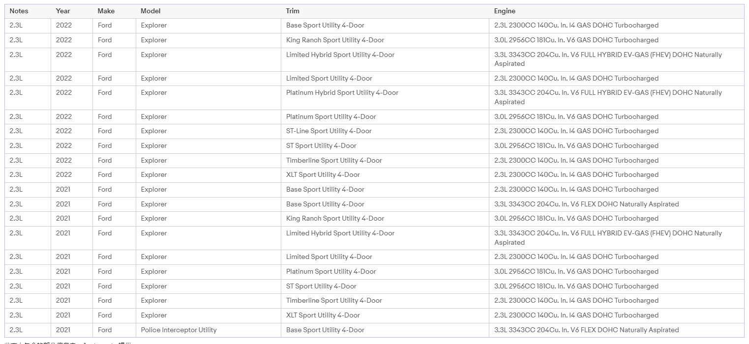Click the Engine column header
This screenshot has width=749, height=344.
[505, 11]
